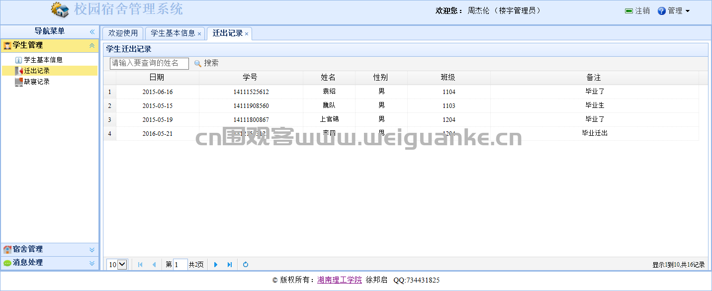This screenshot has width=712, height=291.
Task: Open 迁出记录 in navigation tree
Action: (37, 71)
